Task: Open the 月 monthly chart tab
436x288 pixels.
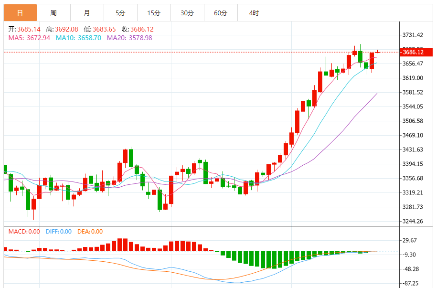Action: [86, 13]
